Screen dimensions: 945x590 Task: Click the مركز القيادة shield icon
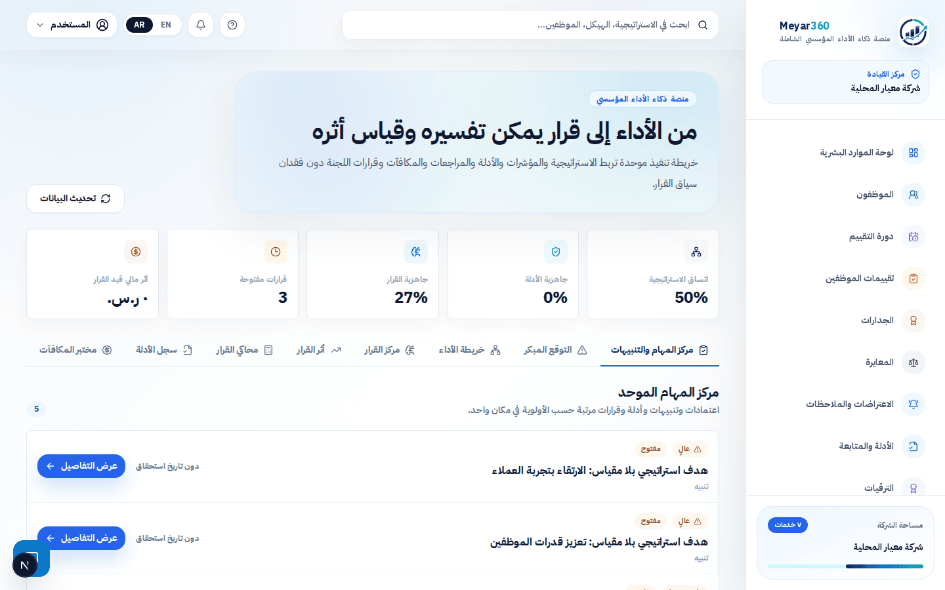(915, 74)
